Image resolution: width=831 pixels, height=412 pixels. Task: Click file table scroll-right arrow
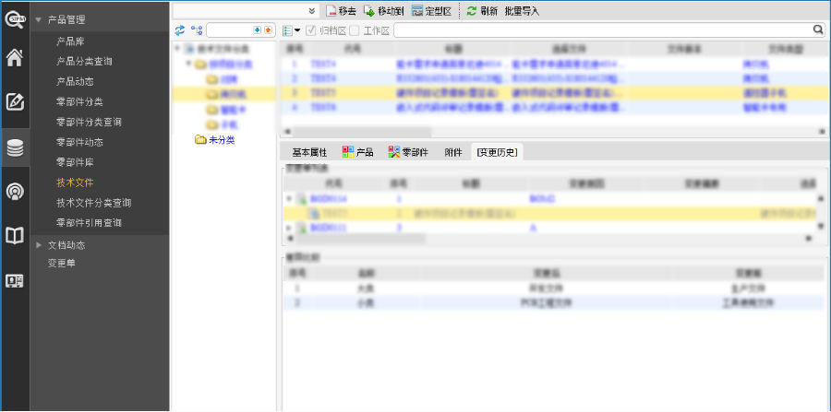822,132
